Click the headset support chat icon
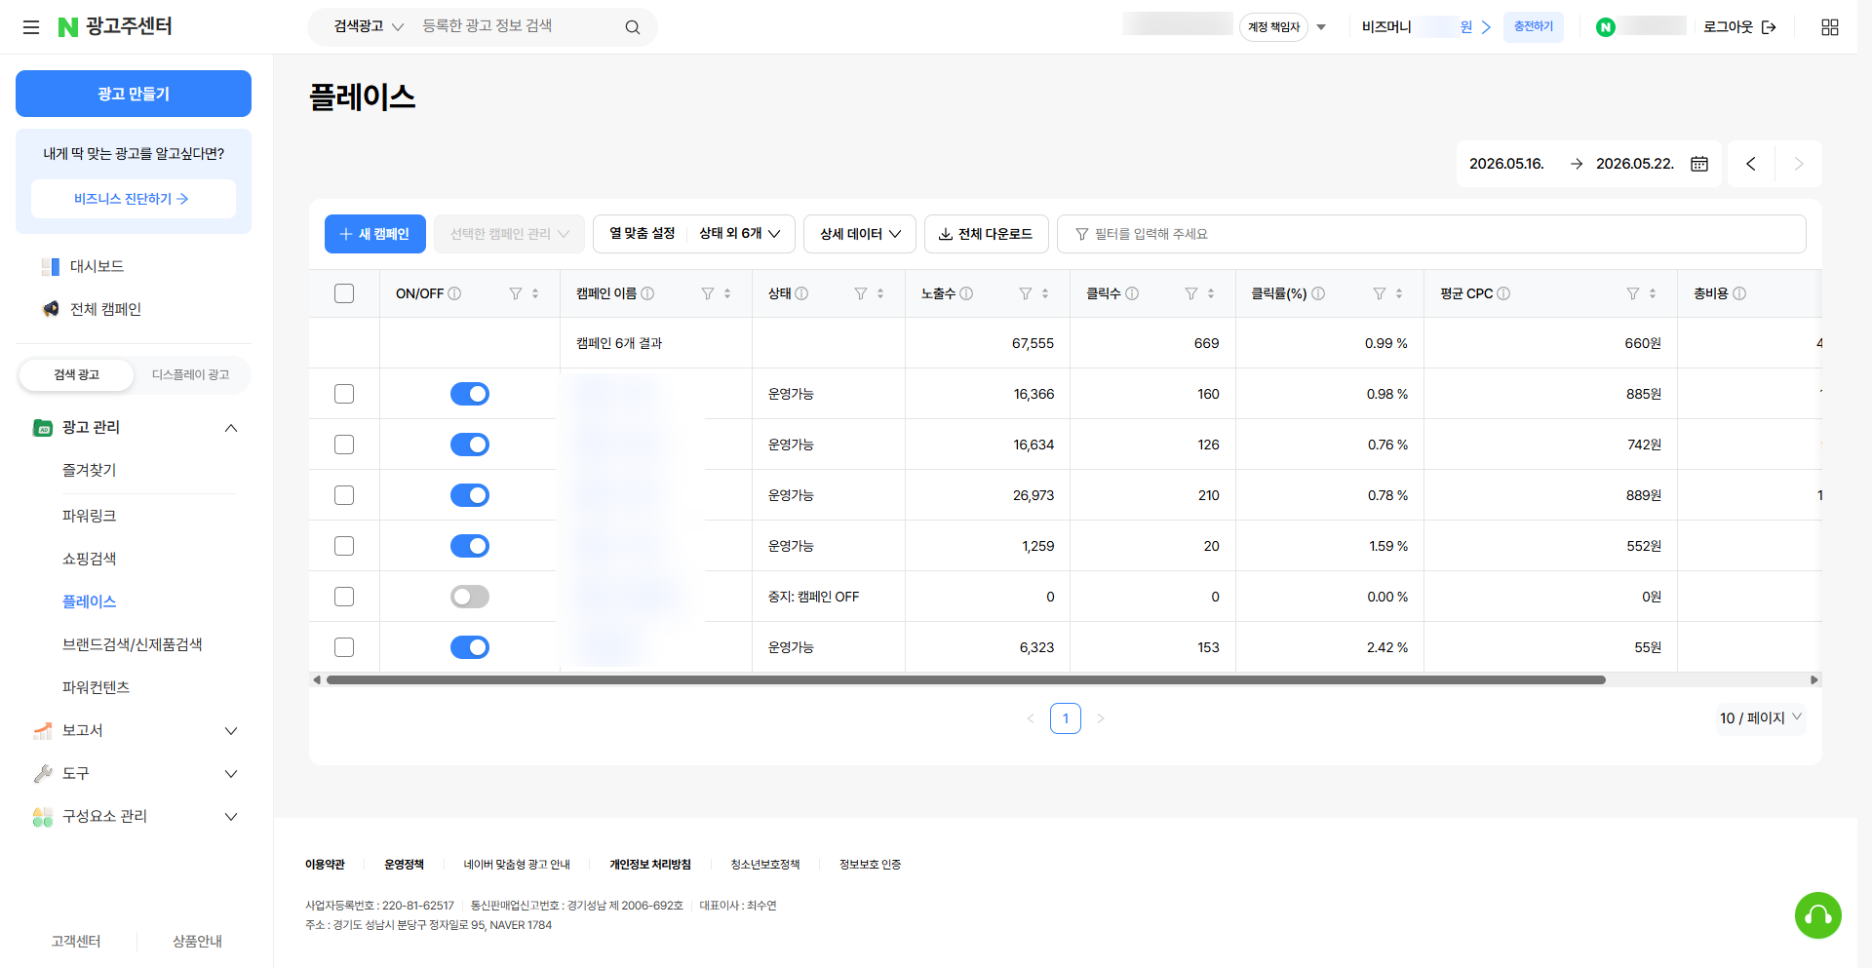Viewport: 1872px width, 968px height. (x=1818, y=915)
